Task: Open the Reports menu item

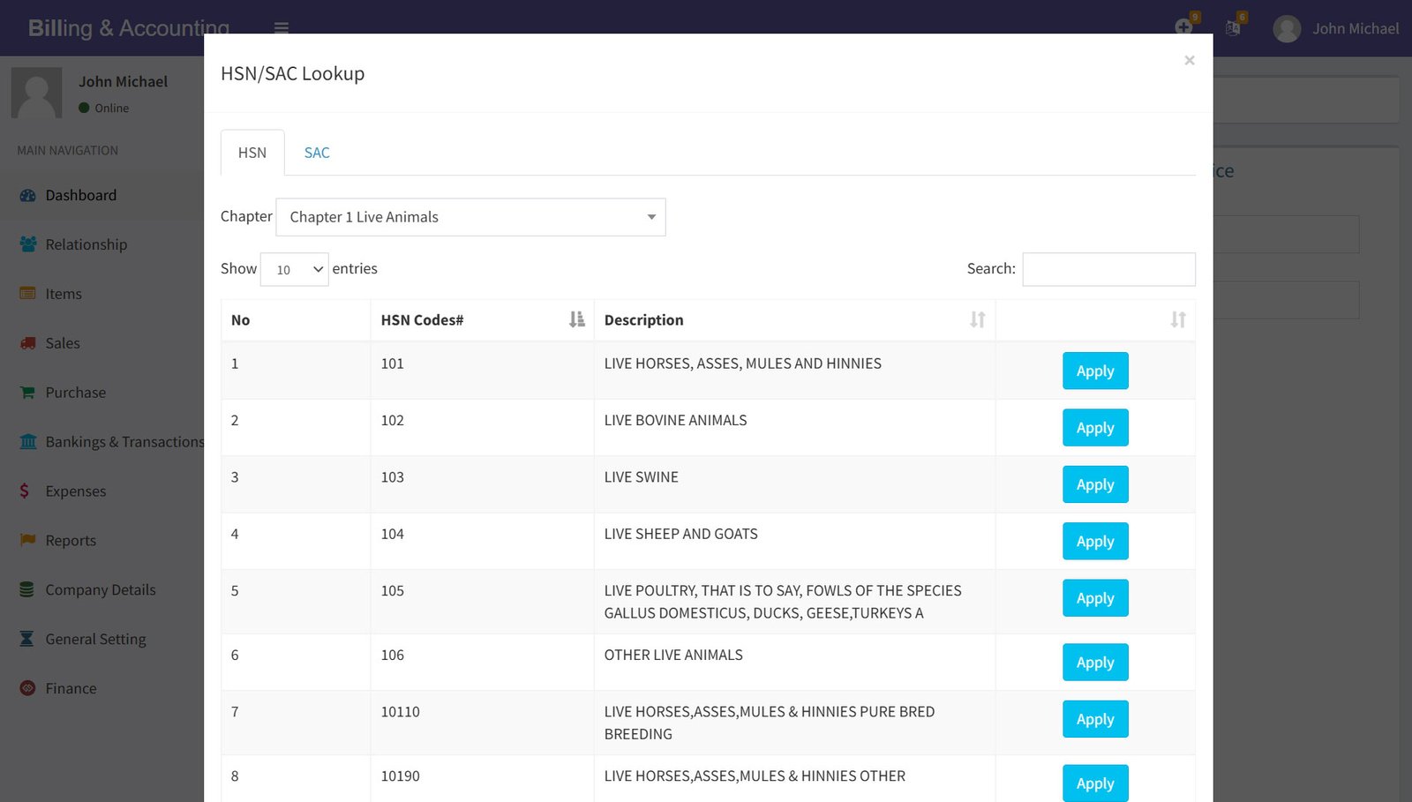Action: click(102, 541)
